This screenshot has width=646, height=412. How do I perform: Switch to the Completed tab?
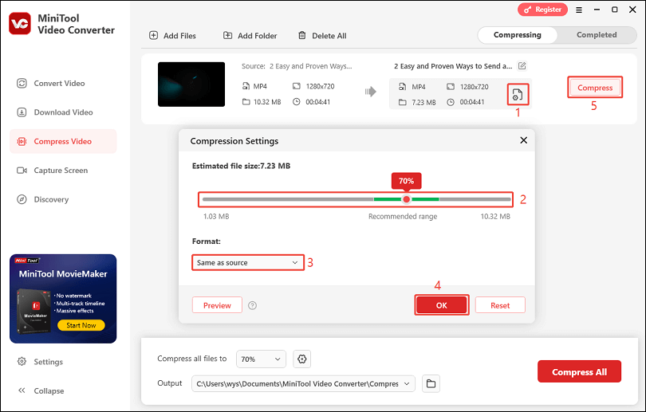tap(597, 35)
